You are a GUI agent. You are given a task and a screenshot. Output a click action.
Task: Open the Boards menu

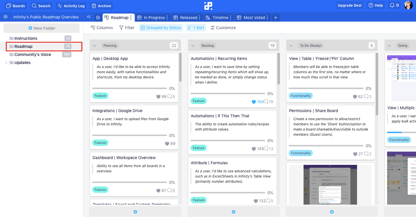16,6
